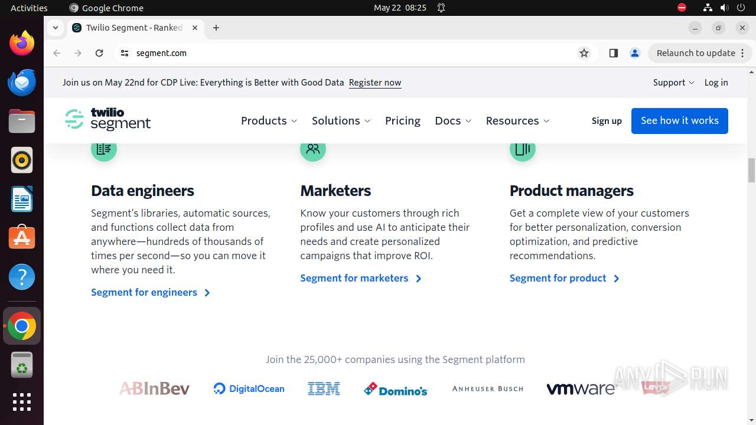The height and width of the screenshot is (425, 756).
Task: Click the Sign up link
Action: [607, 121]
